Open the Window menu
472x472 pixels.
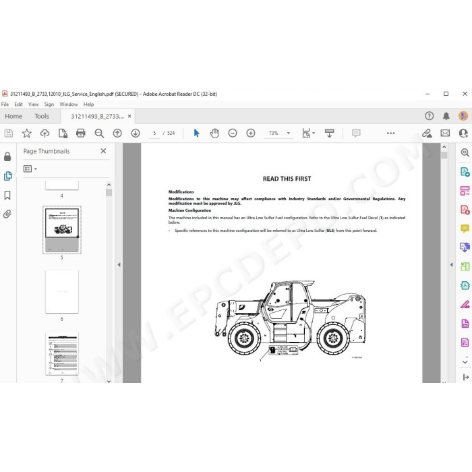[x=69, y=104]
